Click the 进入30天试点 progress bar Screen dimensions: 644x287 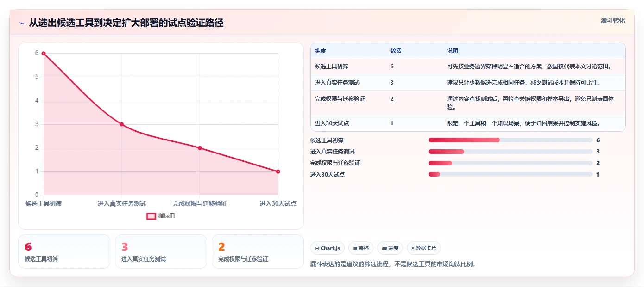[511, 174]
